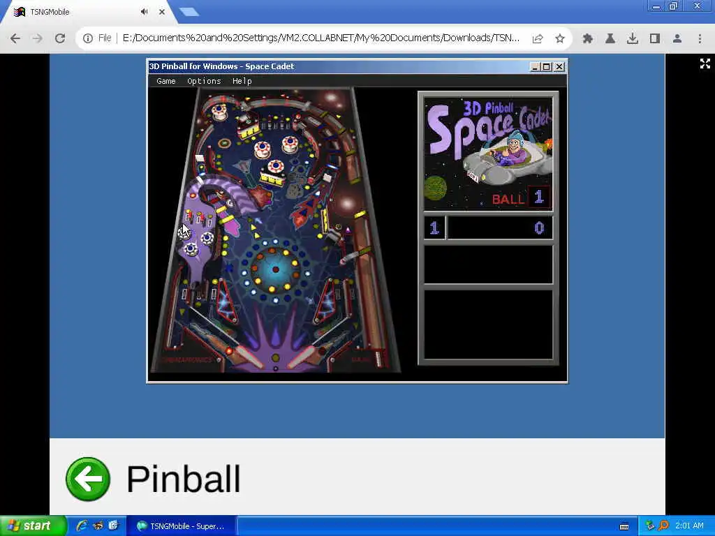Go forward with the browser forward arrow

pyautogui.click(x=38, y=39)
